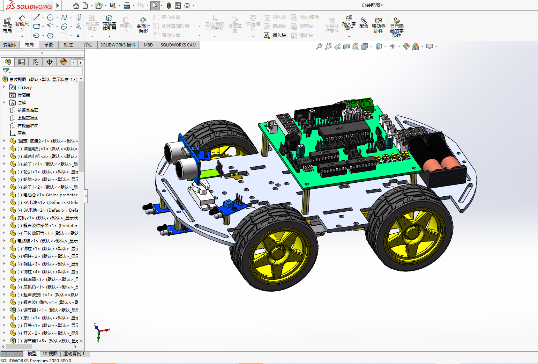
Task: Click Zoom to Fit icon in view toolbar
Action: point(319,46)
